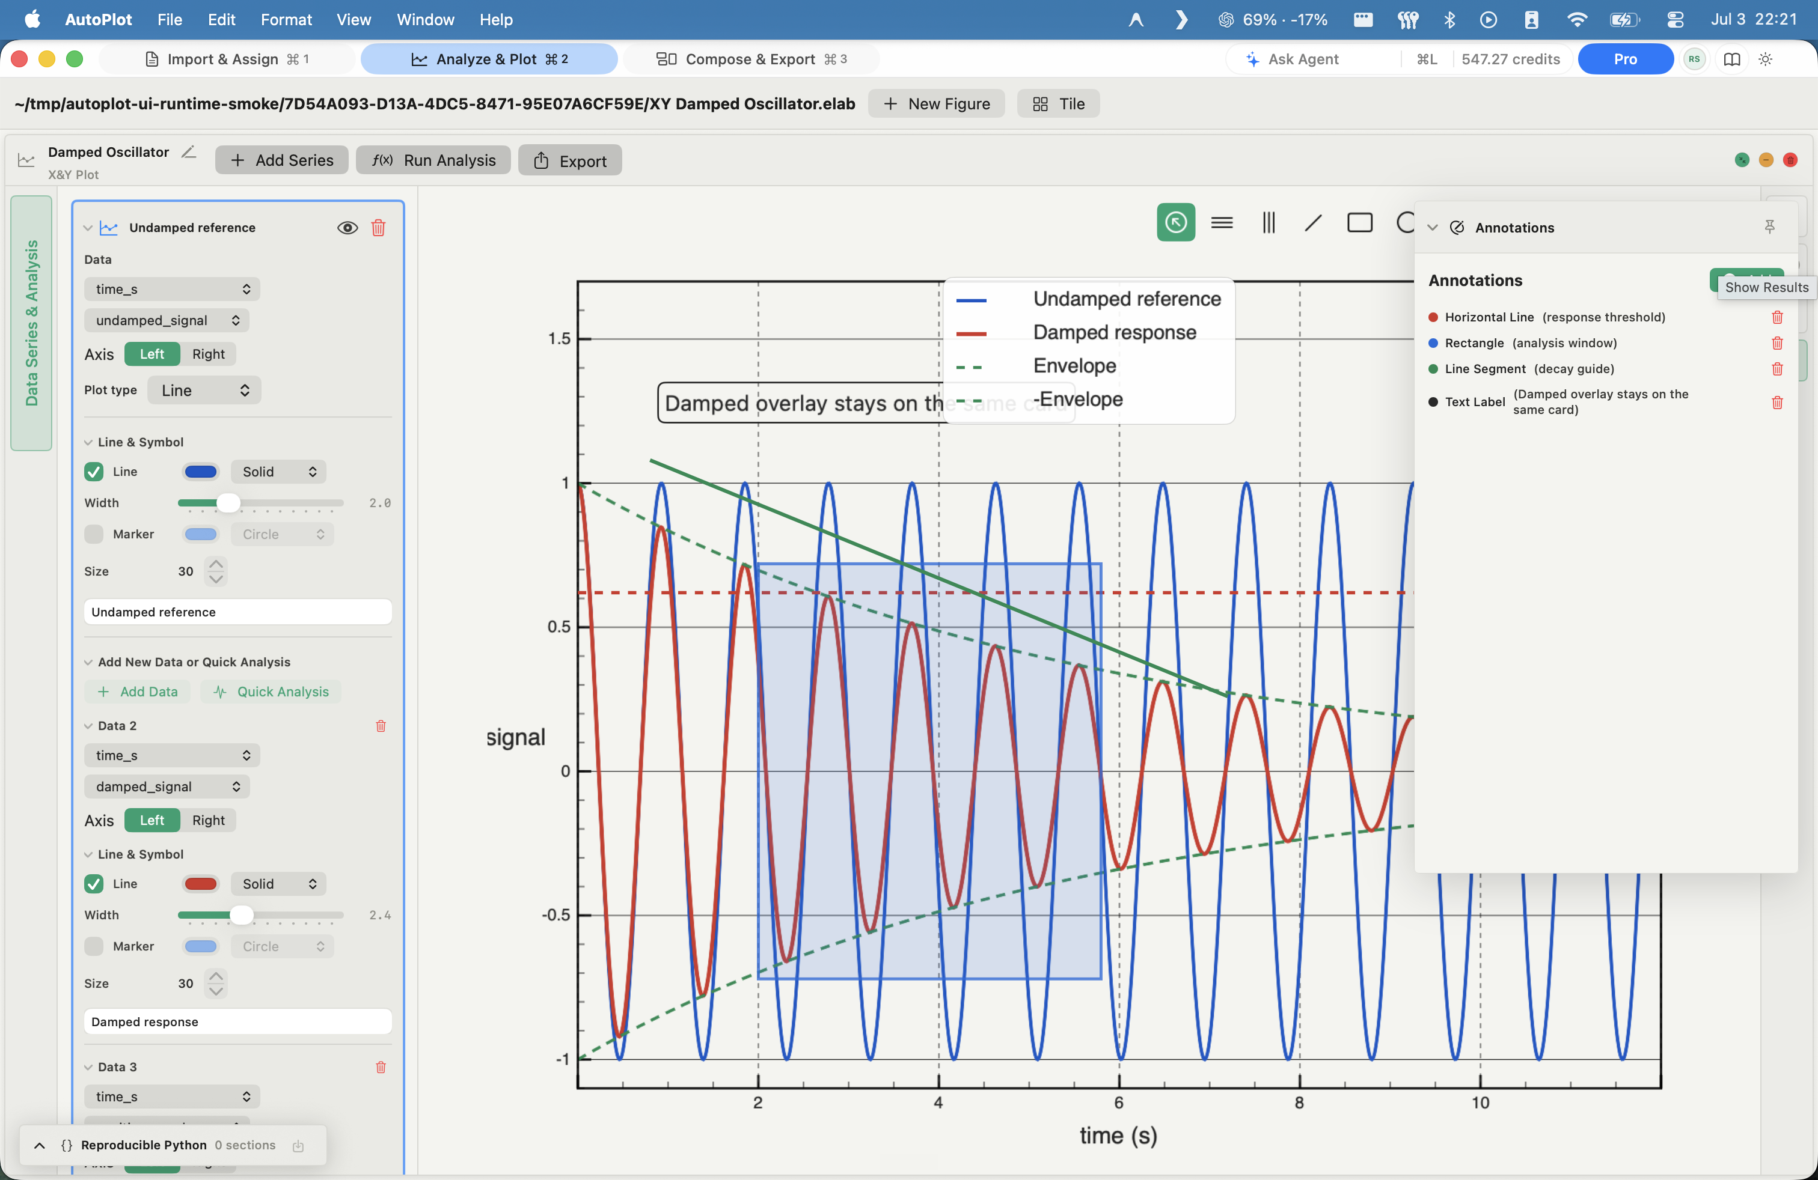Set Undamped reference axis to Right
Screen dimensions: 1818x1180
209,354
